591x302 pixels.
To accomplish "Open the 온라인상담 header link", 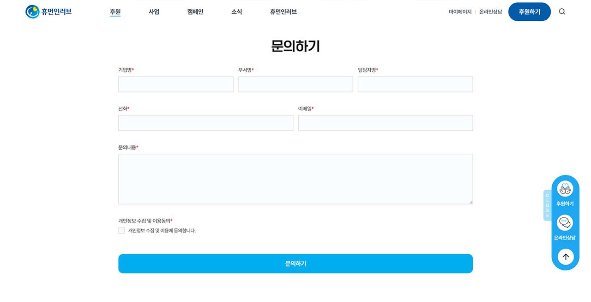I will click(x=490, y=12).
